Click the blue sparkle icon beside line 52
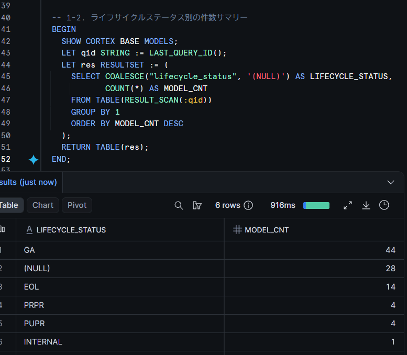 click(34, 160)
